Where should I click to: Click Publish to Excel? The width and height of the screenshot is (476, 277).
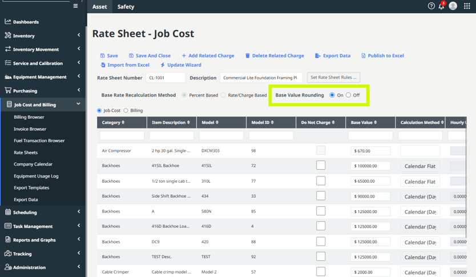pyautogui.click(x=382, y=55)
